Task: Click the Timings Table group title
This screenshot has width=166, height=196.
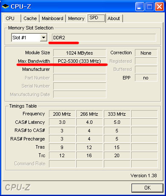Action: pyautogui.click(x=23, y=106)
